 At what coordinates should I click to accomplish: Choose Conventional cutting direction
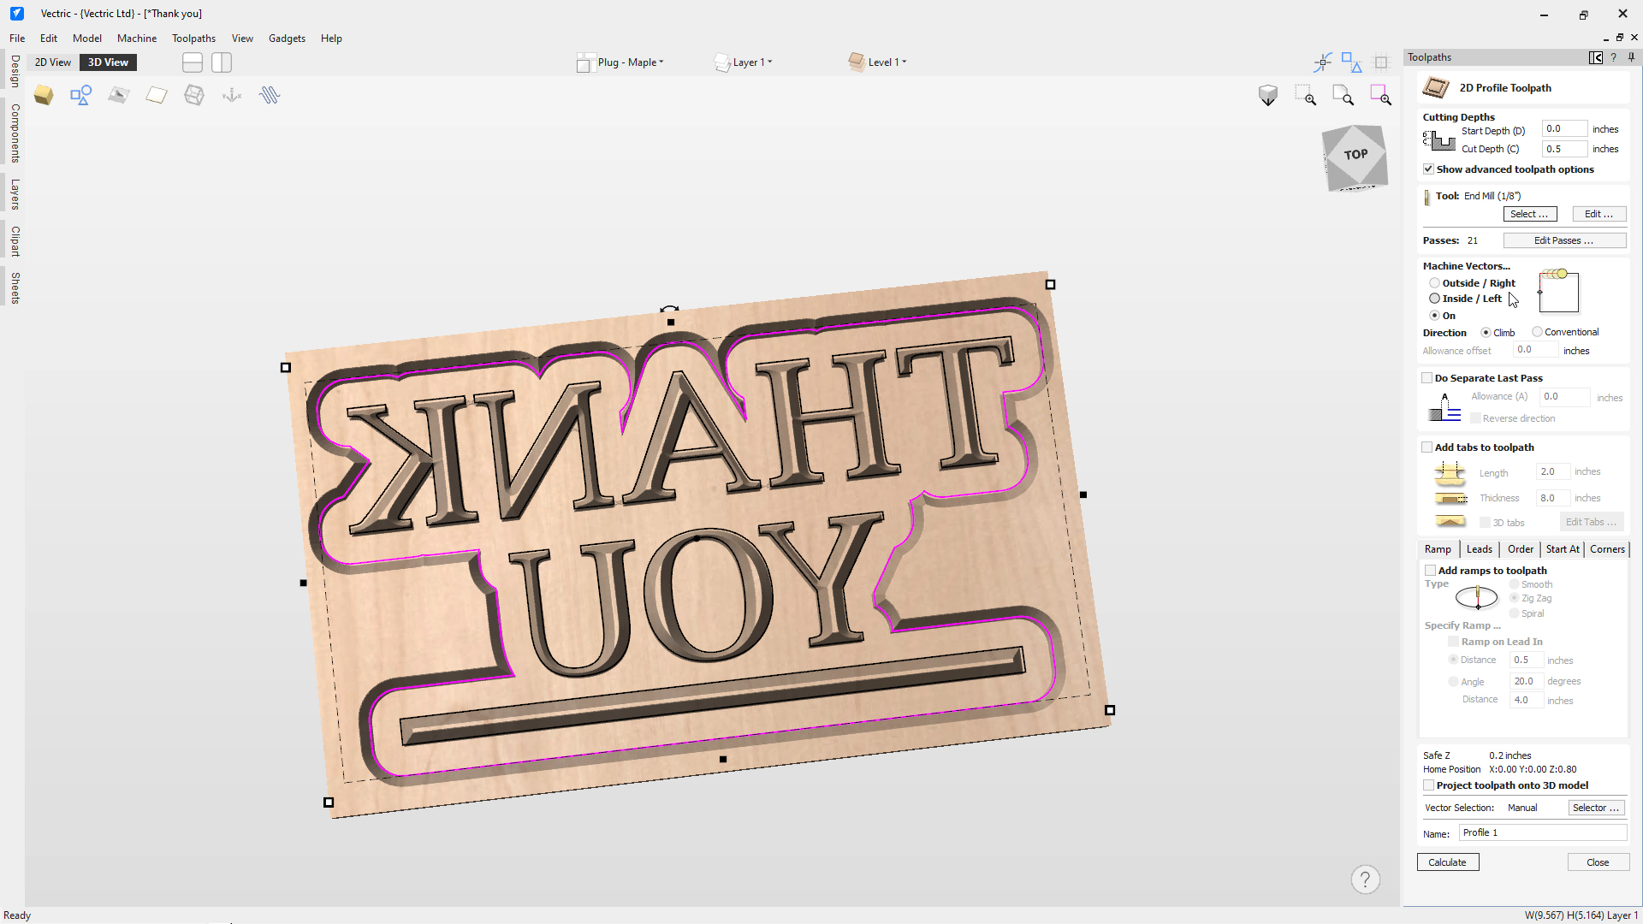point(1538,332)
